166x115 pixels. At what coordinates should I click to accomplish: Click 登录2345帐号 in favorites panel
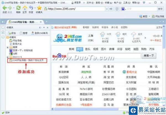pos(40,33)
